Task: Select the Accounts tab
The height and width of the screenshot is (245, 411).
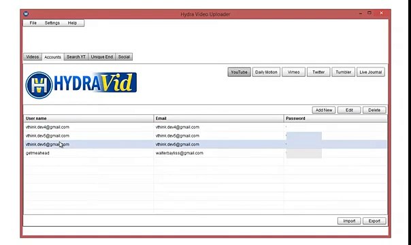Action: click(52, 57)
